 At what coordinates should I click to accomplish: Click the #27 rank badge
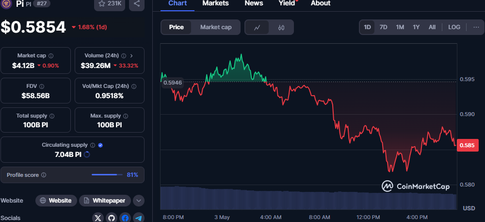(x=41, y=3)
